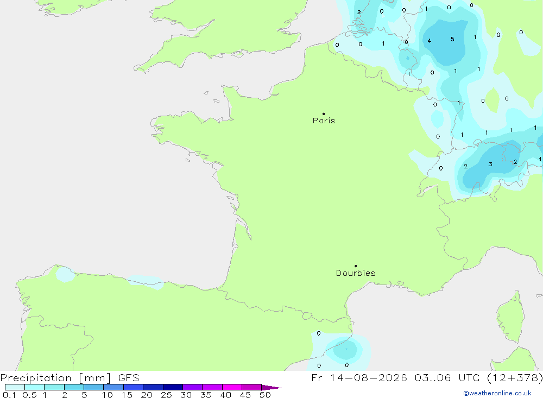Click the precipitation value 3 near Switzerland
This screenshot has width=543, height=398.
point(490,164)
